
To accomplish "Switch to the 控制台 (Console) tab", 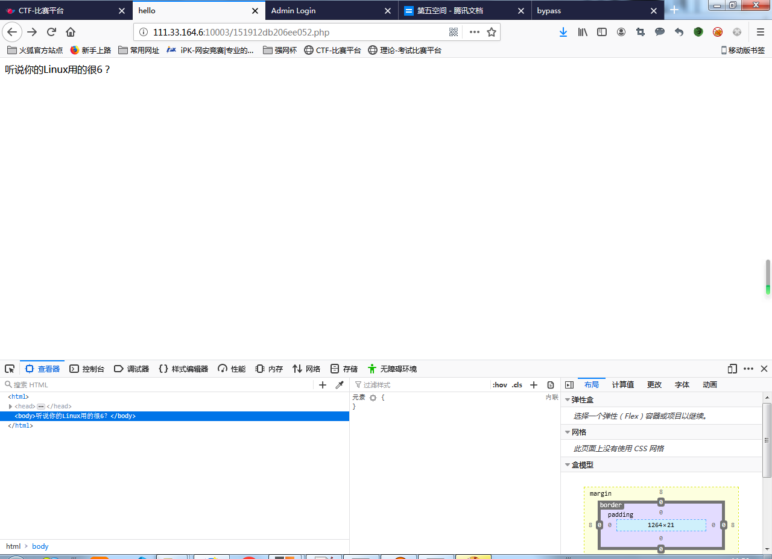I will pos(87,369).
